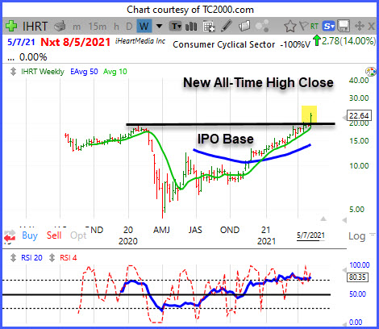Viewport: 379px width, 329px height.
Task: Click the colorful pie icon at chart corner
Action: 370,72
